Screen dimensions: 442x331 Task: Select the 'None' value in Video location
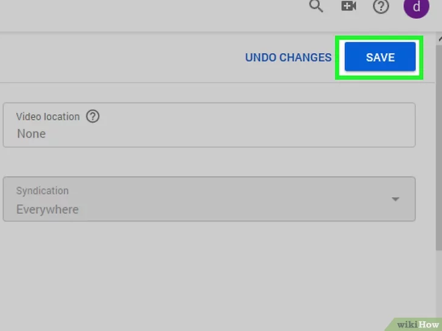(32, 133)
